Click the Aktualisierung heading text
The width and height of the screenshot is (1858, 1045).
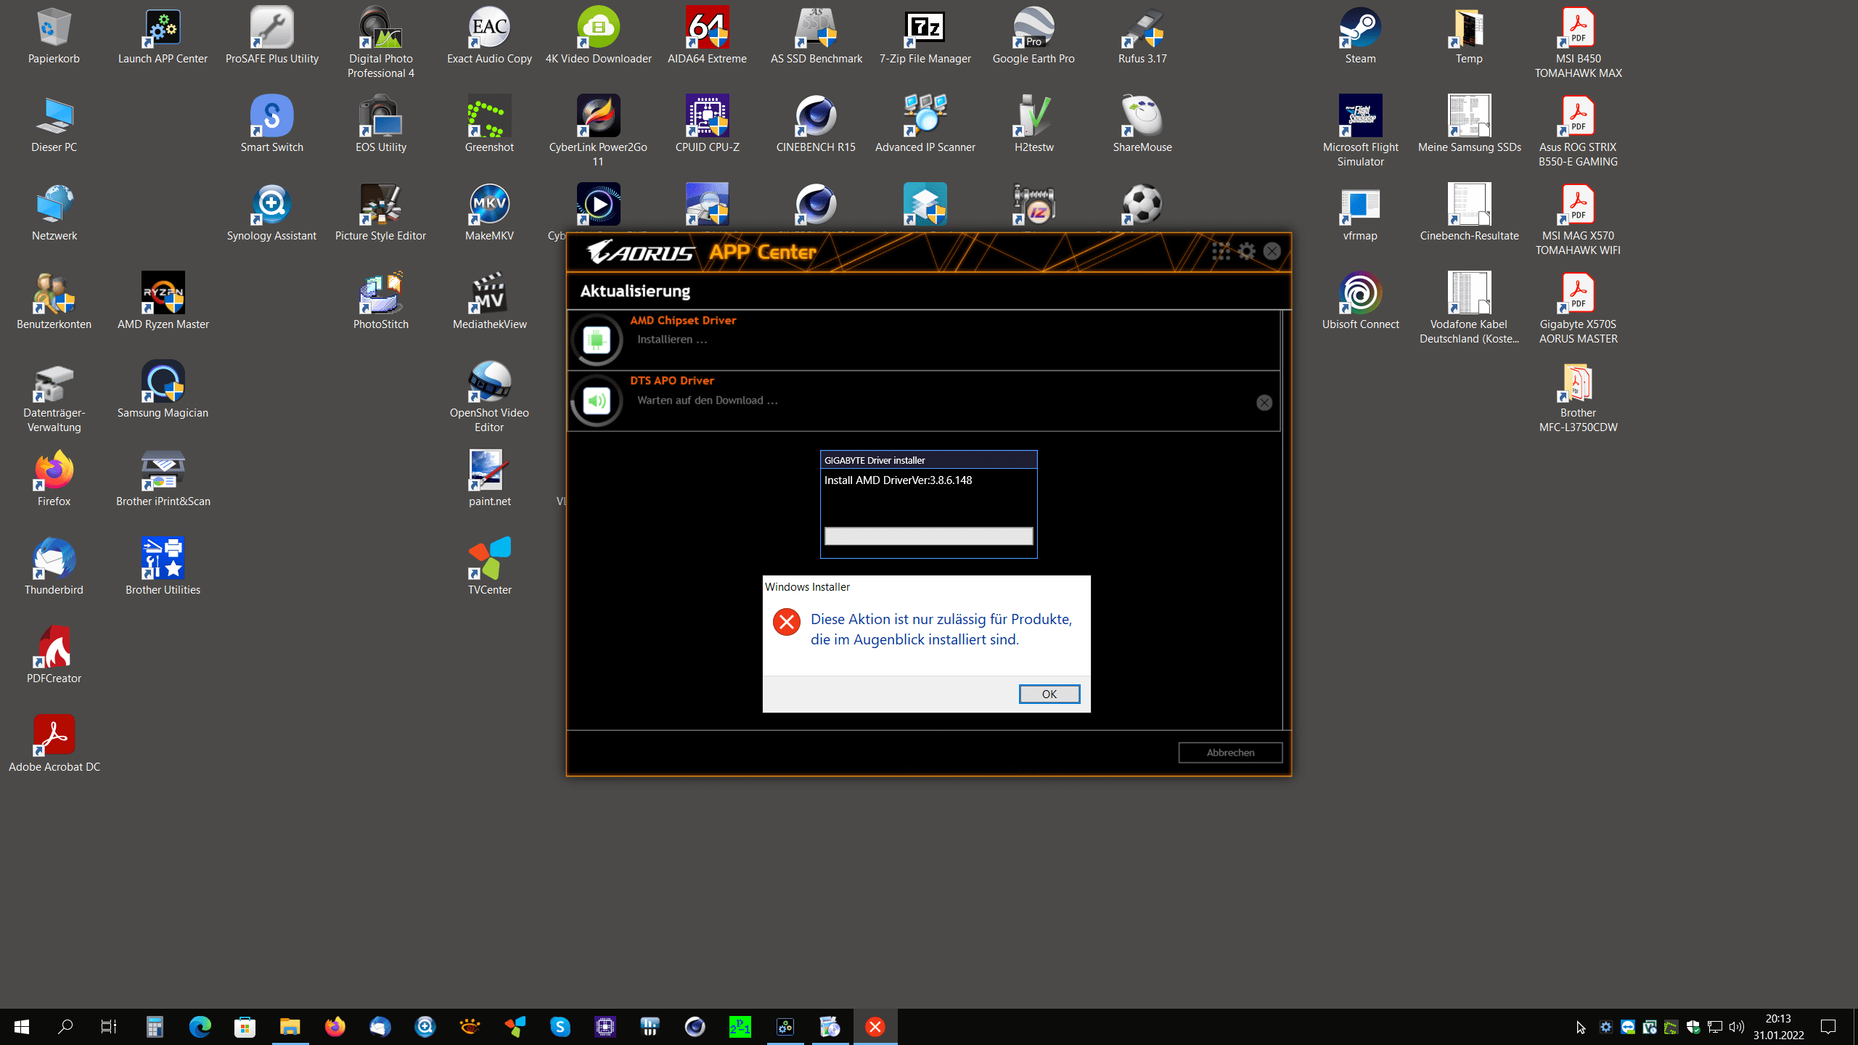point(635,291)
